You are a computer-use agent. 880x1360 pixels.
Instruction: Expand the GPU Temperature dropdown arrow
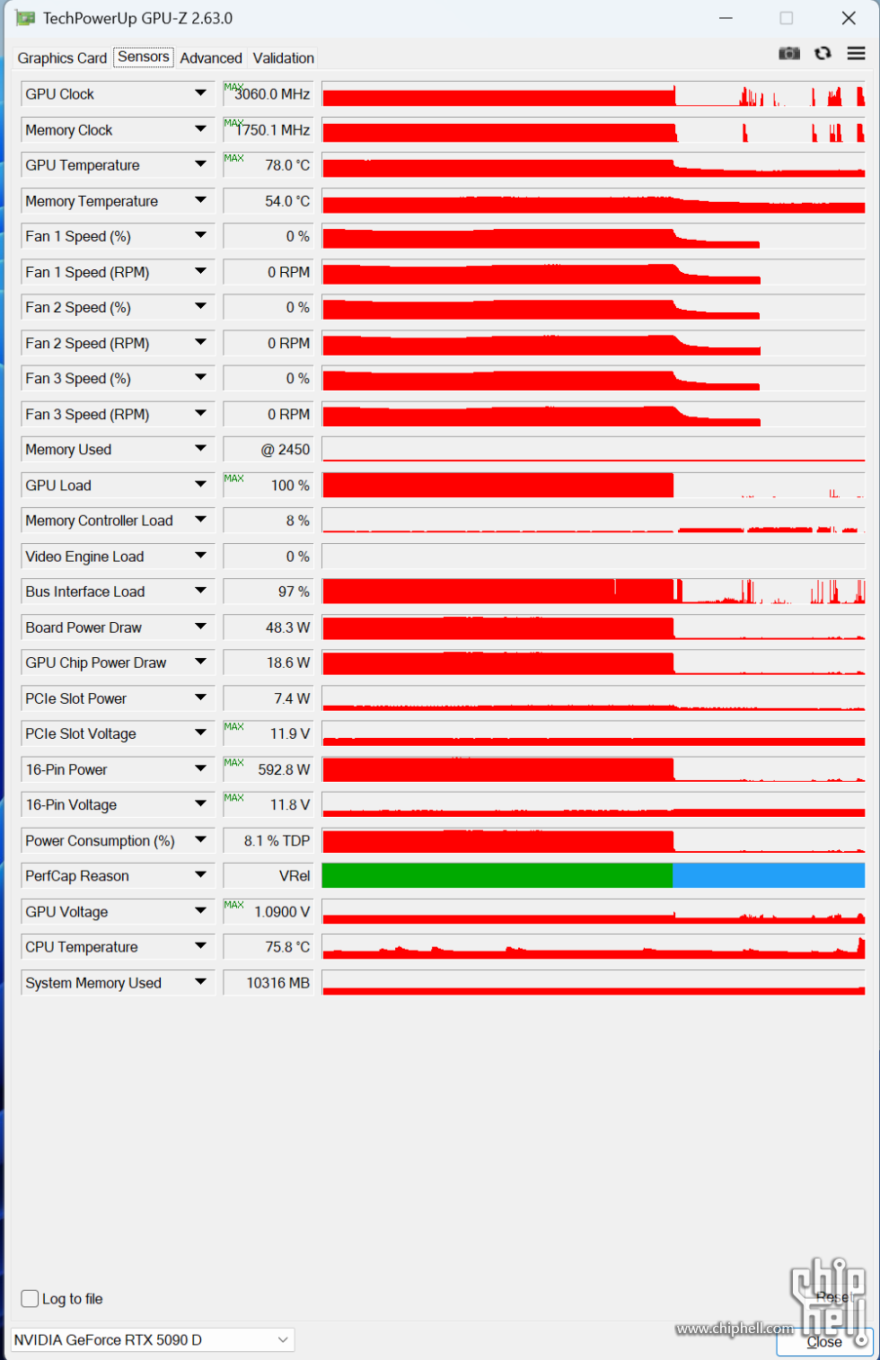pos(200,165)
